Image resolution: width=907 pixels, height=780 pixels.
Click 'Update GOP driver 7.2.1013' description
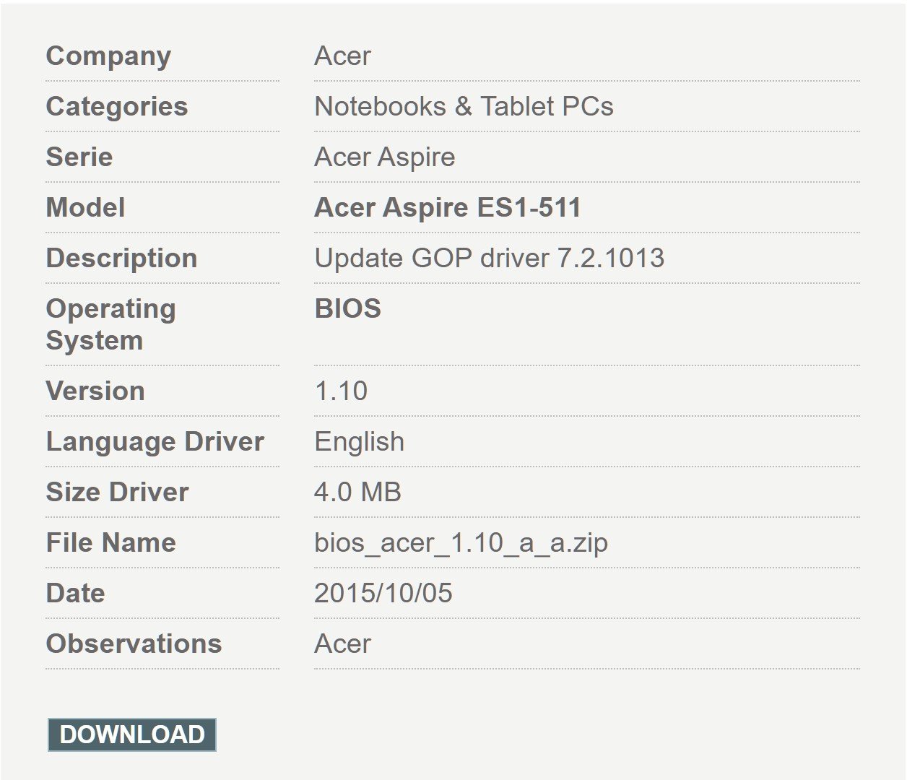point(490,259)
